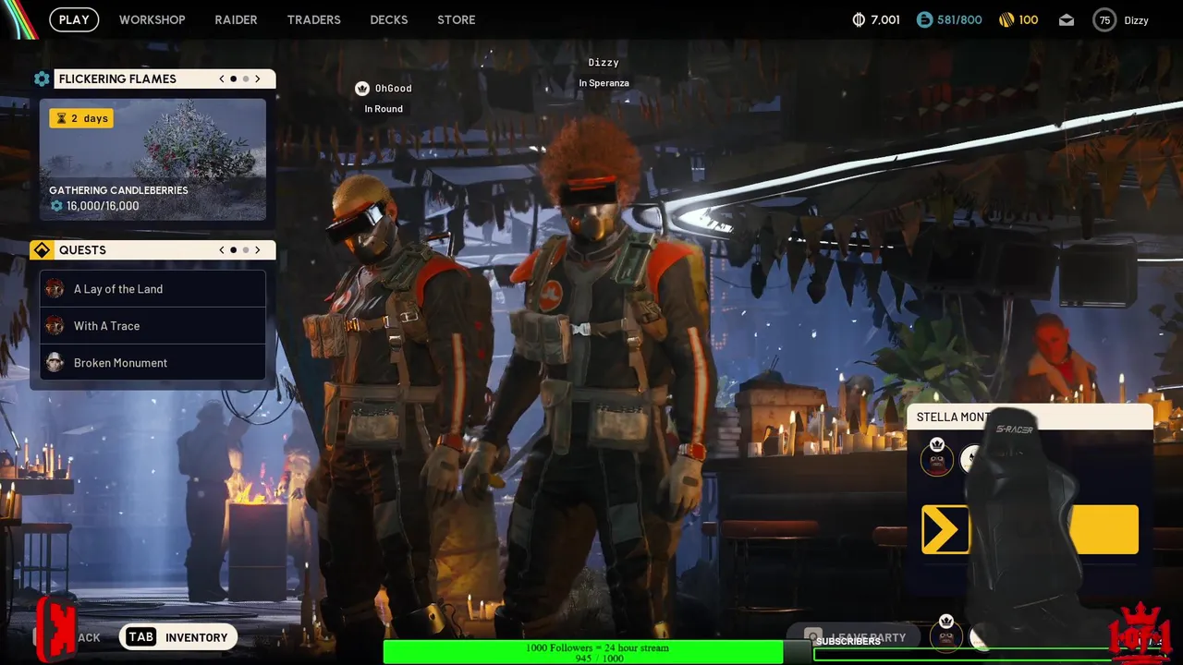Open the STORE tab
Image resolution: width=1183 pixels, height=665 pixels.
pyautogui.click(x=457, y=19)
